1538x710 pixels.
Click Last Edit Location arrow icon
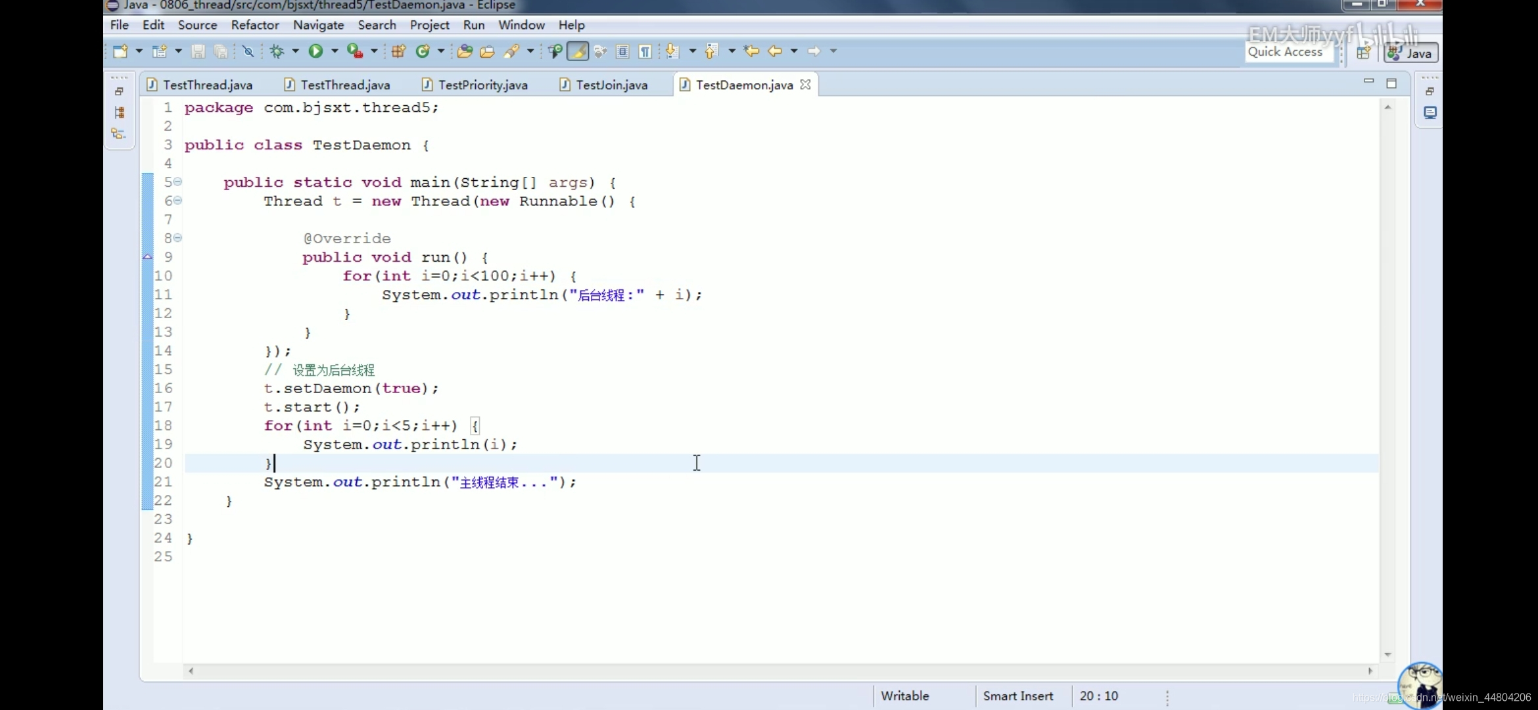click(752, 51)
